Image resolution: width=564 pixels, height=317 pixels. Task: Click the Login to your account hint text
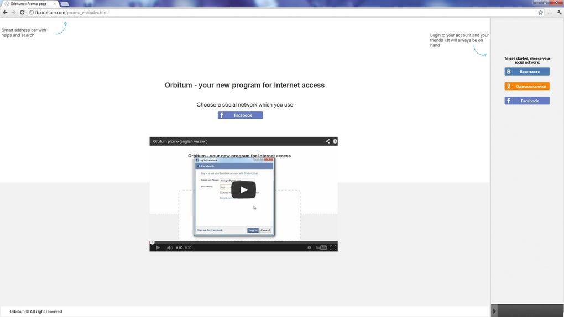459,40
